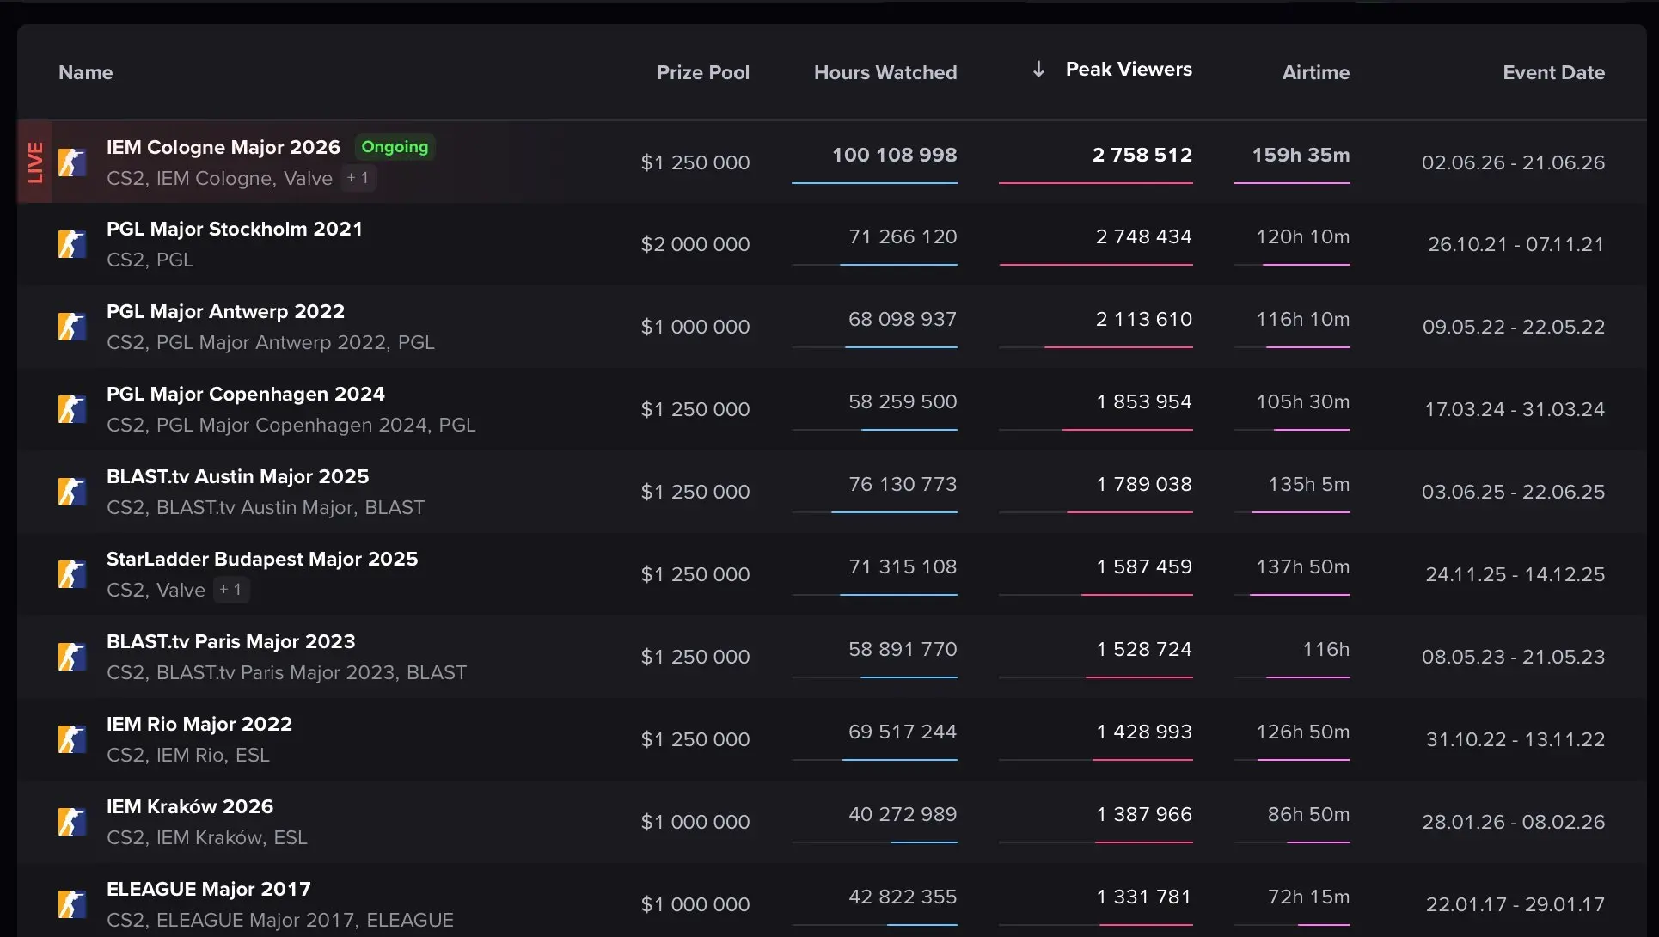Sort by the Peak Viewers column header
The width and height of the screenshot is (1659, 937).
pos(1129,70)
